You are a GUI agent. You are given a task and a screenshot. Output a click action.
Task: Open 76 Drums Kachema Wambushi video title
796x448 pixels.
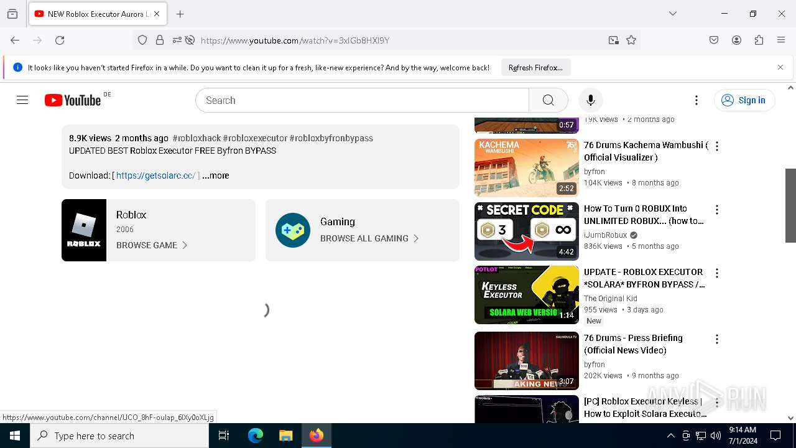click(646, 151)
